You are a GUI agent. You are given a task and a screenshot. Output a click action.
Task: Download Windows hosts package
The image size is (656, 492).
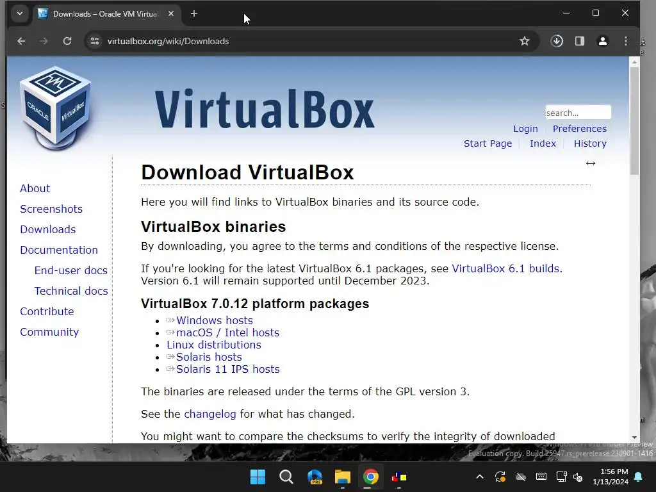pos(215,320)
